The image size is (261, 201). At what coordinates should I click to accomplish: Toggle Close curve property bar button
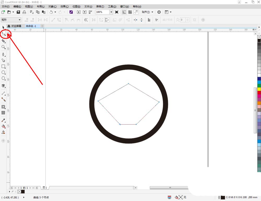pos(107,20)
